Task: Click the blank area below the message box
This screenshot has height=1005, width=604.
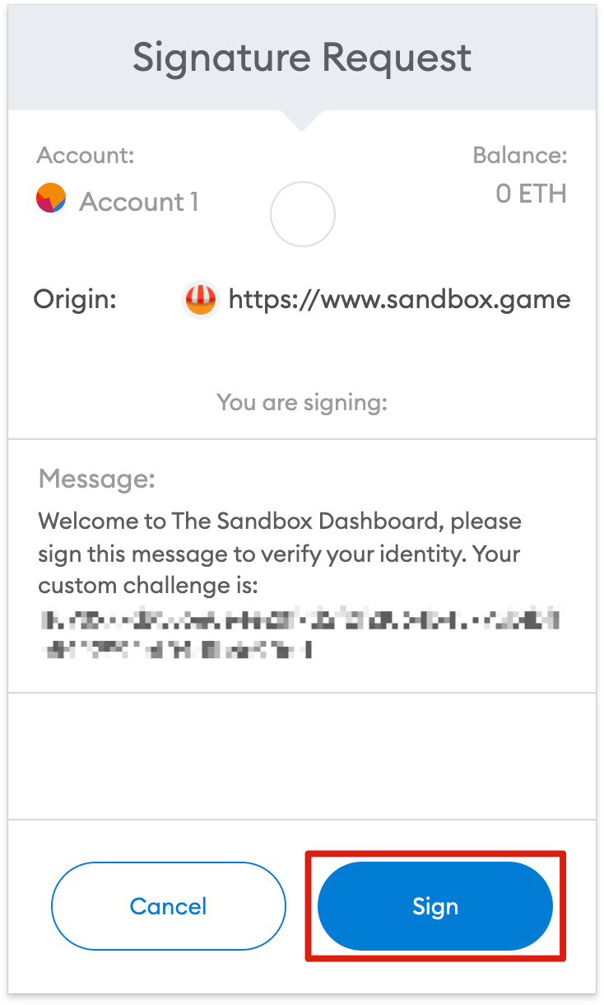Action: 302,756
